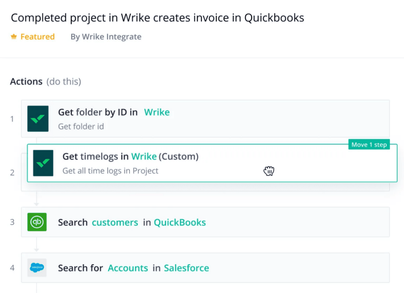Click the Move 1 step badge

pos(369,144)
